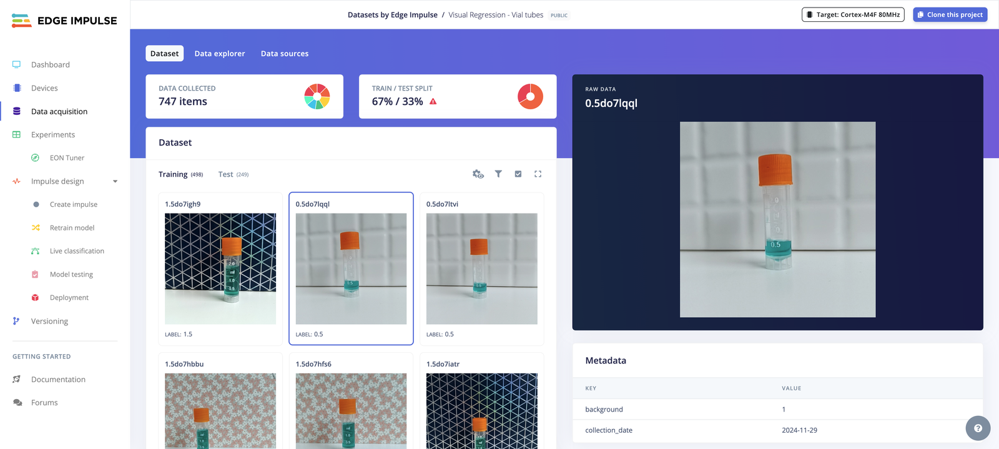Select sample 1.5do7hfs6 thumbnail
Viewport: 999px width, 449px height.
pos(351,411)
